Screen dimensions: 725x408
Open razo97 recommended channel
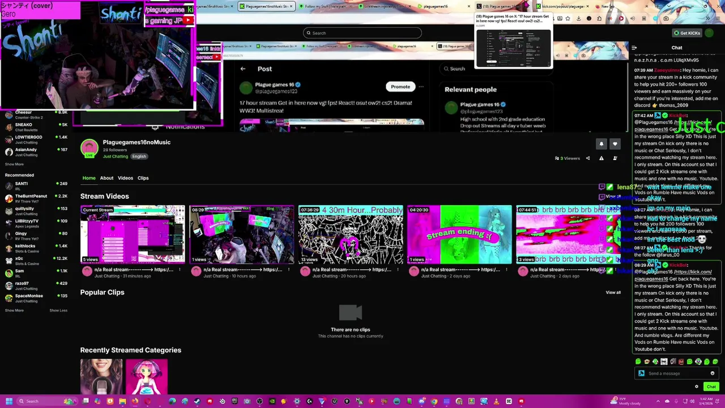coord(35,286)
